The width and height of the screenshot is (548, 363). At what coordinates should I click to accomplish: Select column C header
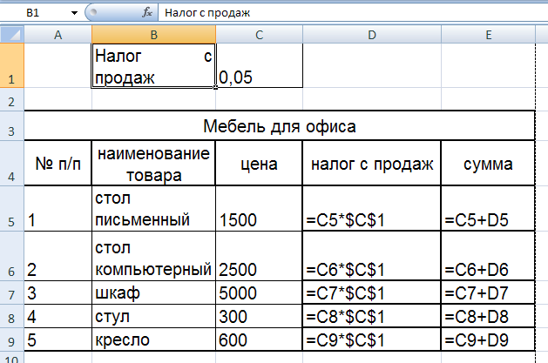259,35
